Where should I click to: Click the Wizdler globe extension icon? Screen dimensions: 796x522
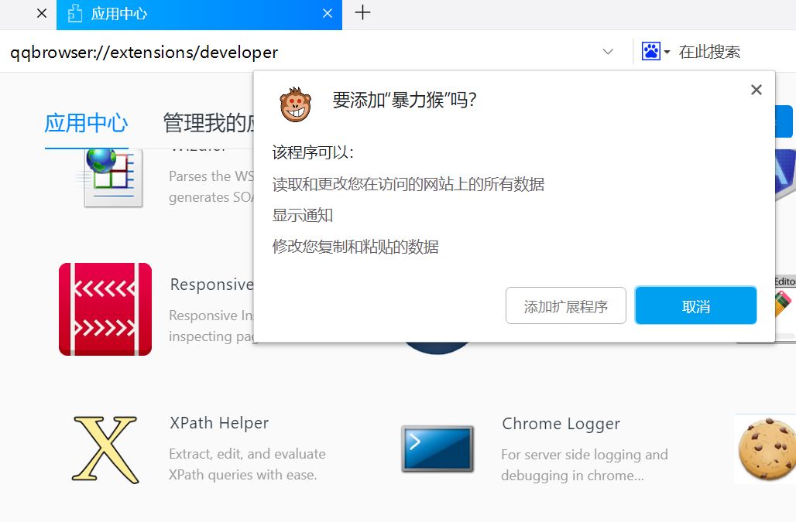click(x=112, y=177)
